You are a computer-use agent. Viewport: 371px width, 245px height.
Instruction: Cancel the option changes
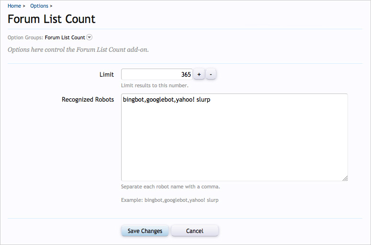(195, 231)
